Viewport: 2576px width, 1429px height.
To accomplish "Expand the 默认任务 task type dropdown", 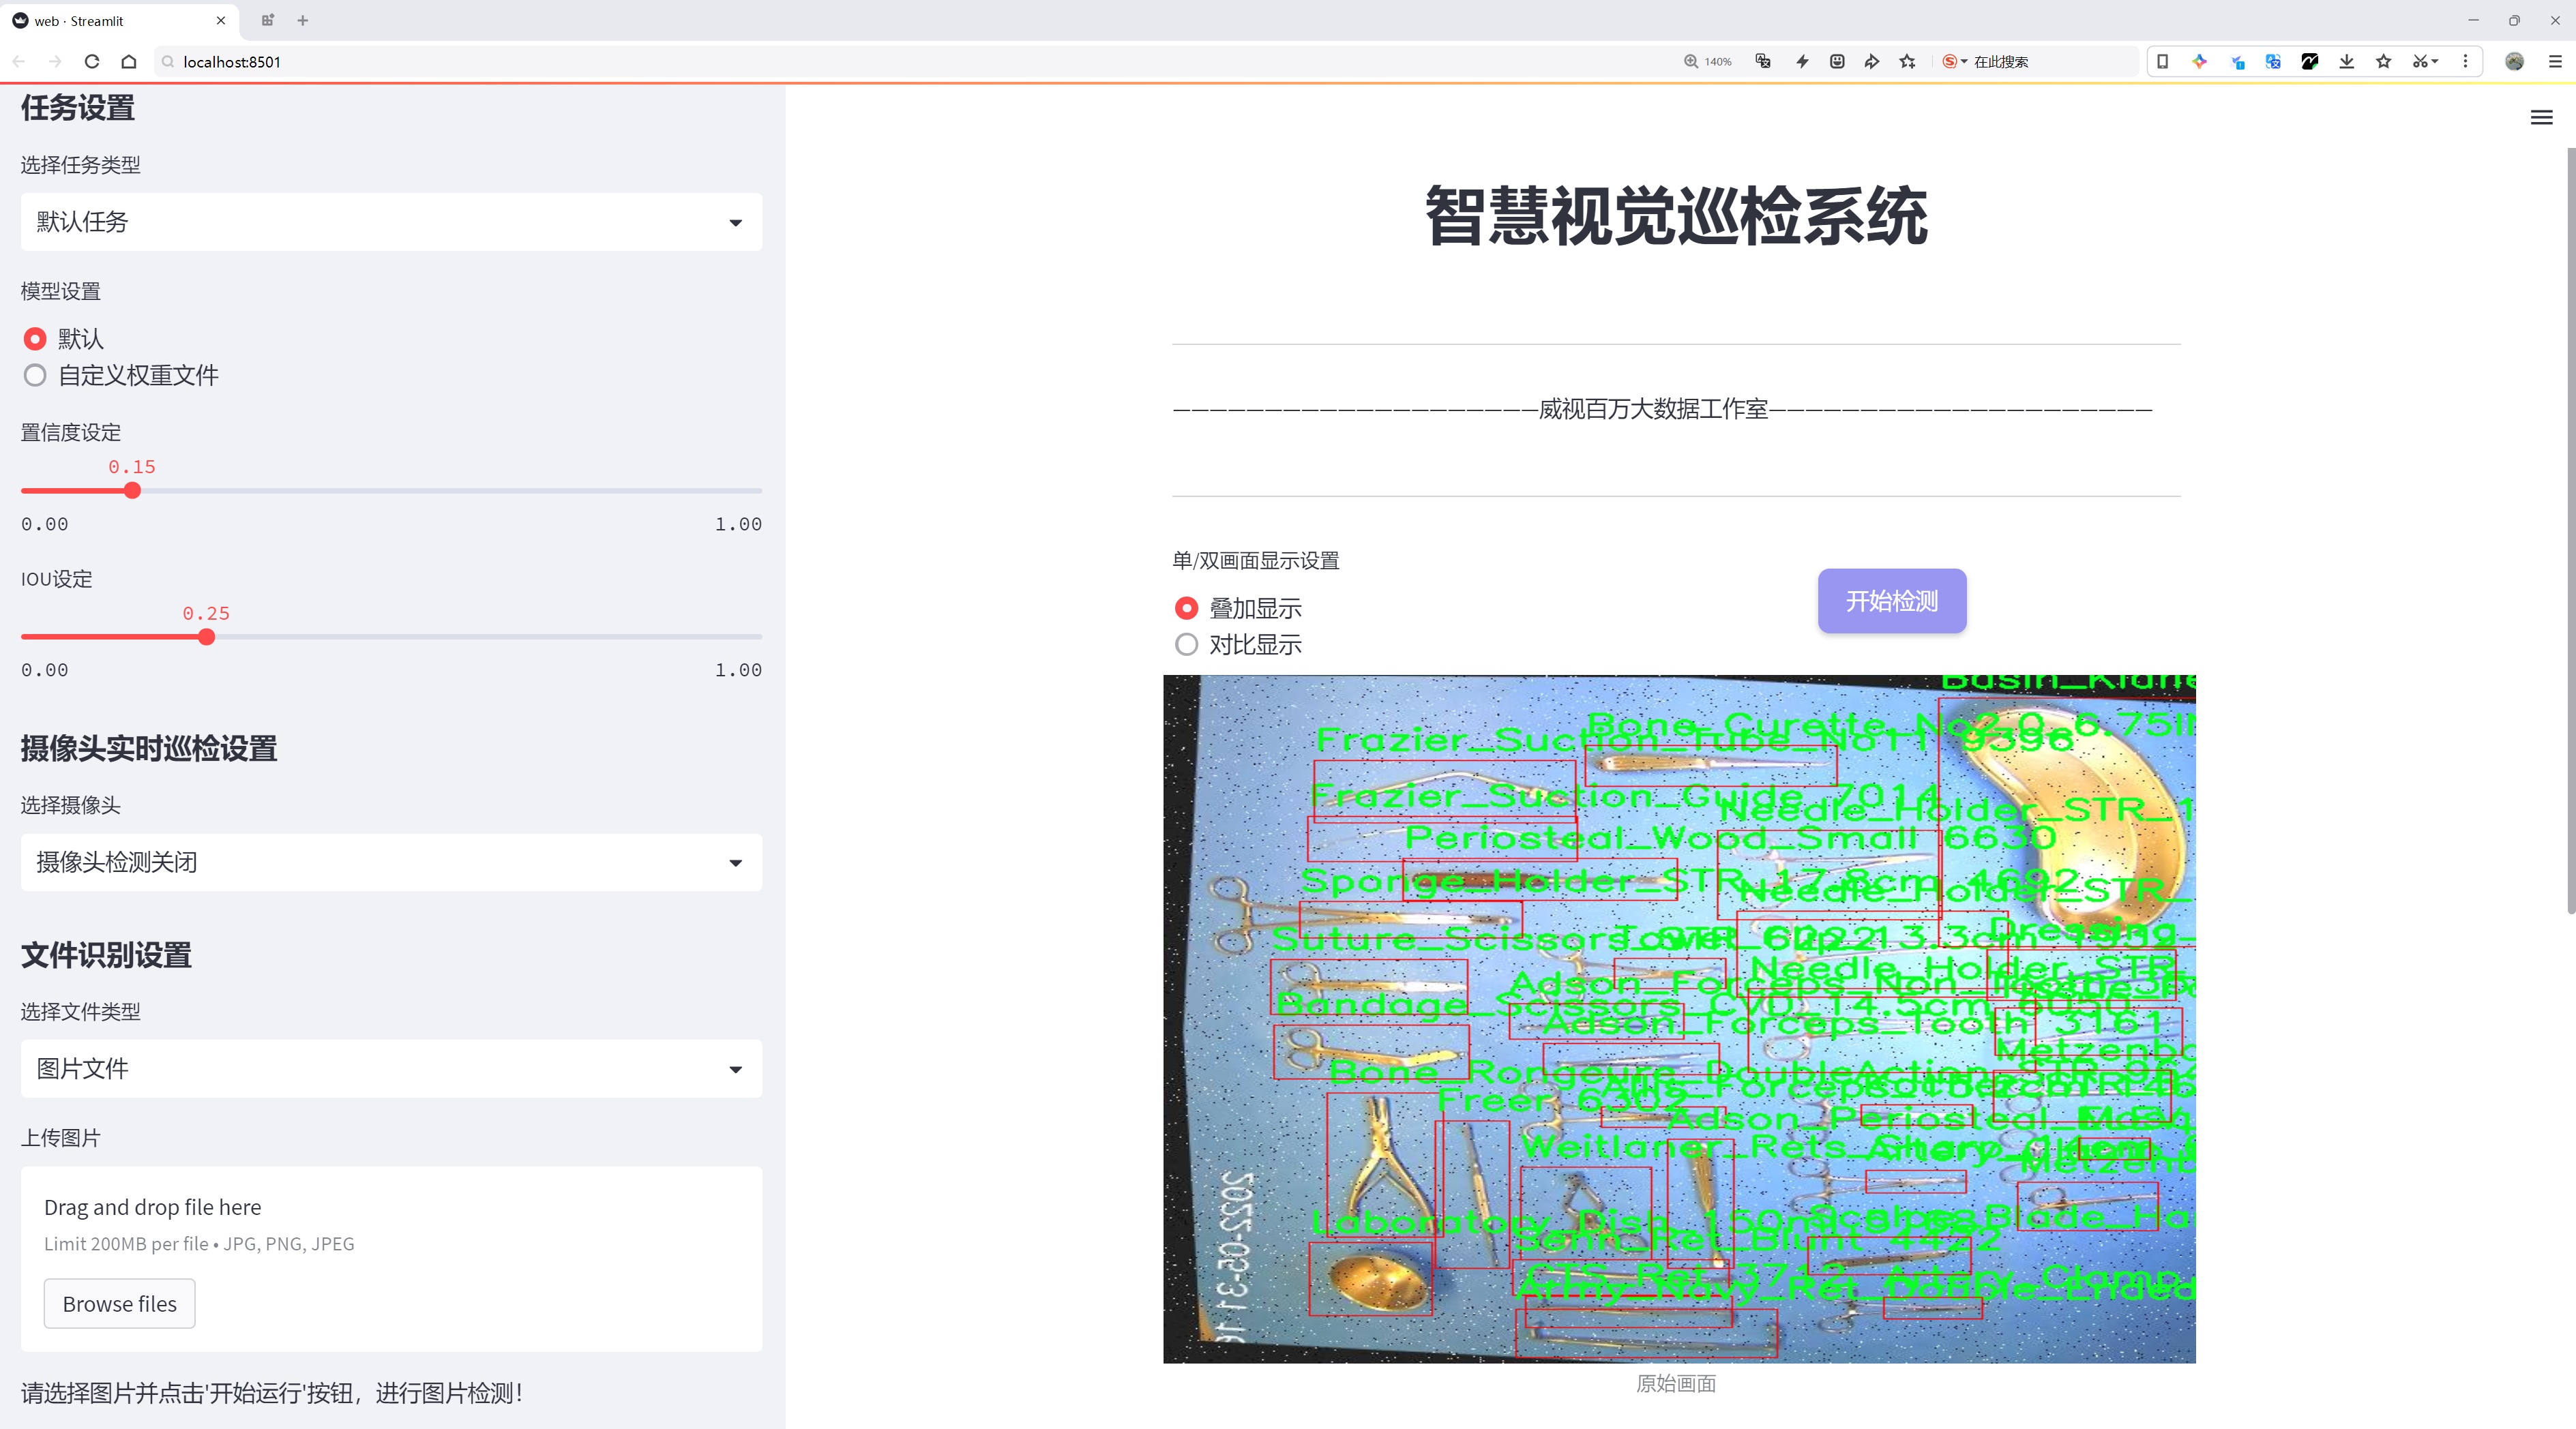I will (x=391, y=222).
